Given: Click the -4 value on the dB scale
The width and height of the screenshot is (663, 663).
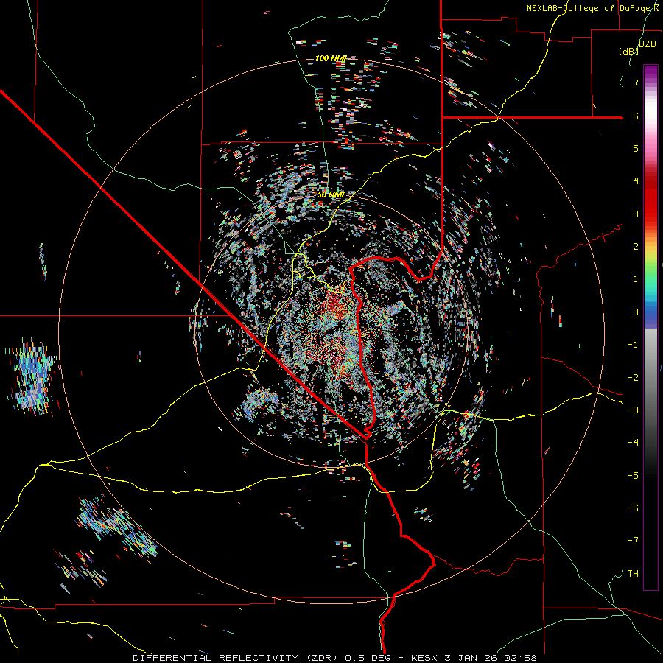Looking at the screenshot, I should pyautogui.click(x=633, y=443).
